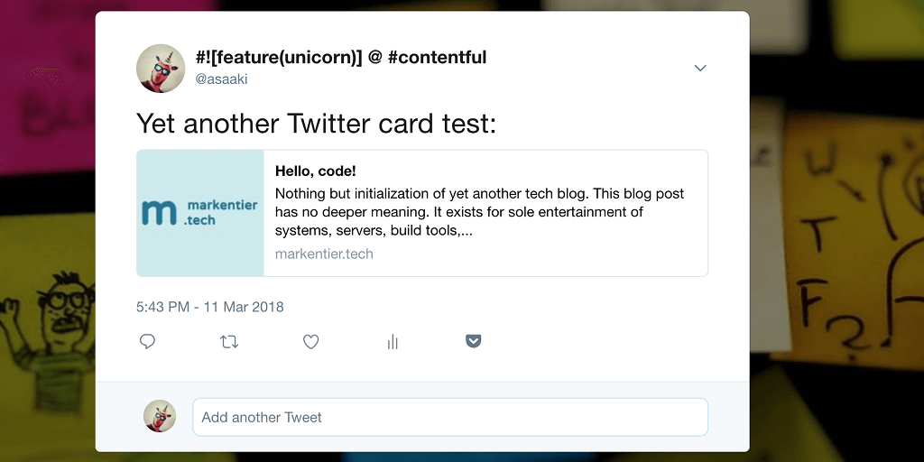Open the 5:43 PM - 11 Mar 2018 timestamp
Viewport: 924px width, 462px height.
point(210,307)
